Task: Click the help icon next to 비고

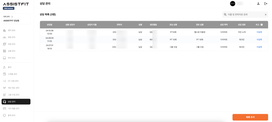Action: (262, 25)
